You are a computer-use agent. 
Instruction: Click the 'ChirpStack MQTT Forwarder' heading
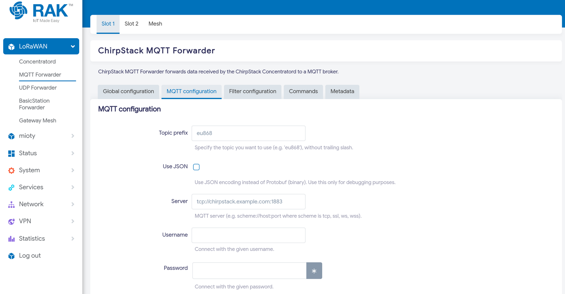coord(156,51)
